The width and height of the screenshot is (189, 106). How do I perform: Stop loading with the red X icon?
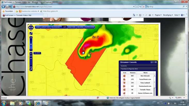pos(144,7)
